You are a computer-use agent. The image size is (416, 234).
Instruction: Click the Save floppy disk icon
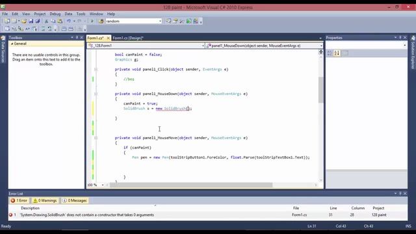[31, 21]
